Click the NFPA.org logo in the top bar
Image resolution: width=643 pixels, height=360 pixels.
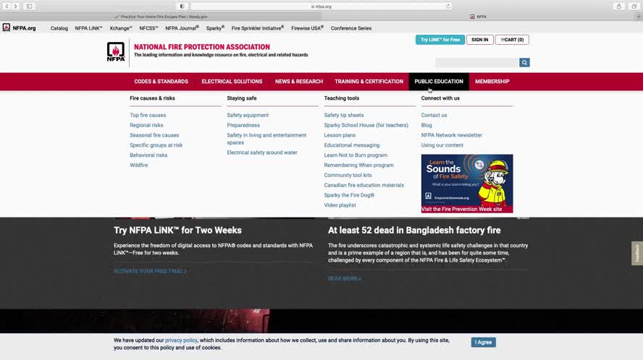coord(19,28)
